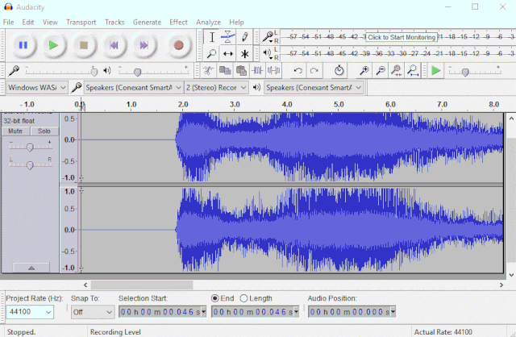The height and width of the screenshot is (337, 516).
Task: Click the 4.0 mark on timeline ruler
Action: [x=287, y=104]
